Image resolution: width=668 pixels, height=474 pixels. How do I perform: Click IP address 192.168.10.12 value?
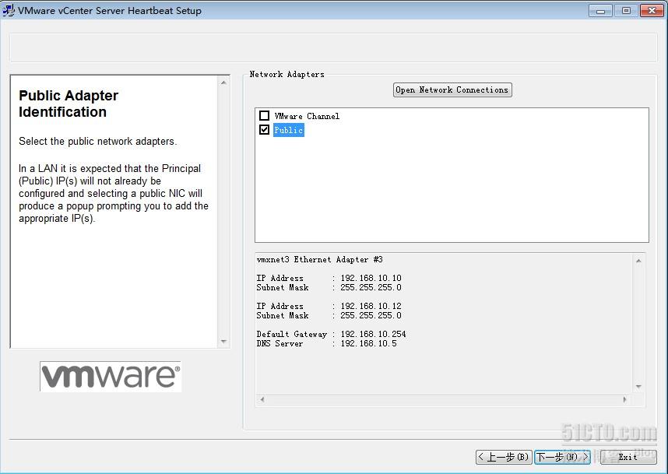click(x=371, y=306)
